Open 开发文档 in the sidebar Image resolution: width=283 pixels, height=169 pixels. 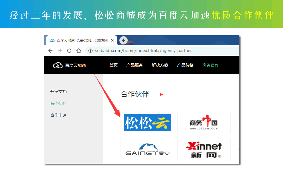[58, 92]
